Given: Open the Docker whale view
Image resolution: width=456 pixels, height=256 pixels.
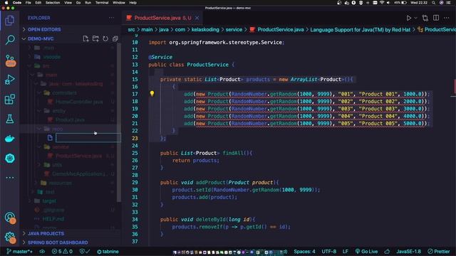Looking at the screenshot, I should click(9, 139).
